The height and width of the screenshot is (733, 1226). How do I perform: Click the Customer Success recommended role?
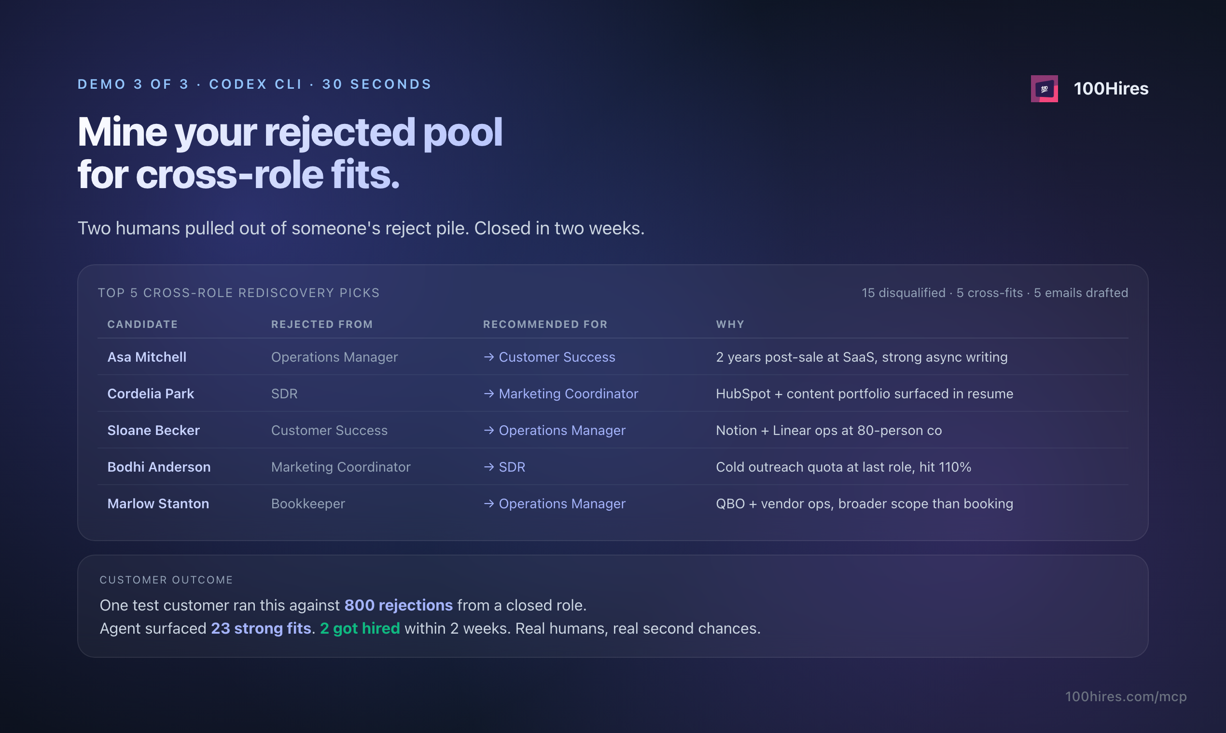[x=557, y=357]
